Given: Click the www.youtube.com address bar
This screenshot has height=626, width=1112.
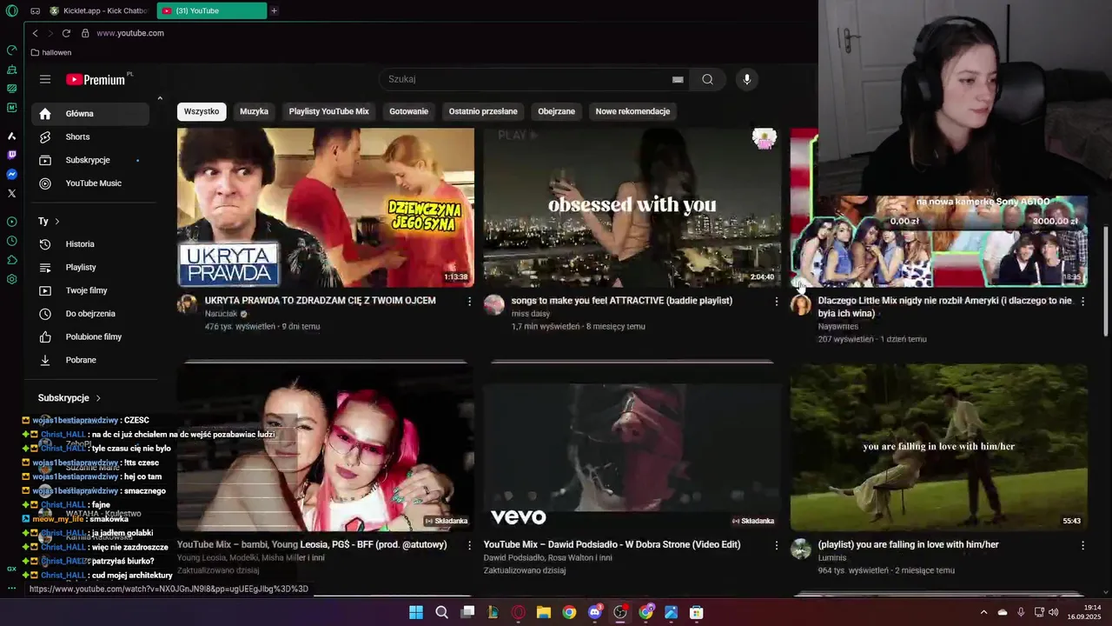Looking at the screenshot, I should pos(130,33).
